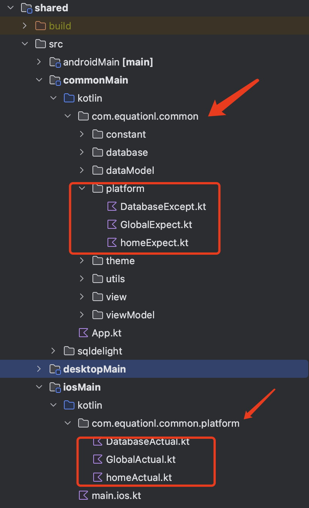
Task: Expand the androidMain [main] module
Action: [x=39, y=62]
